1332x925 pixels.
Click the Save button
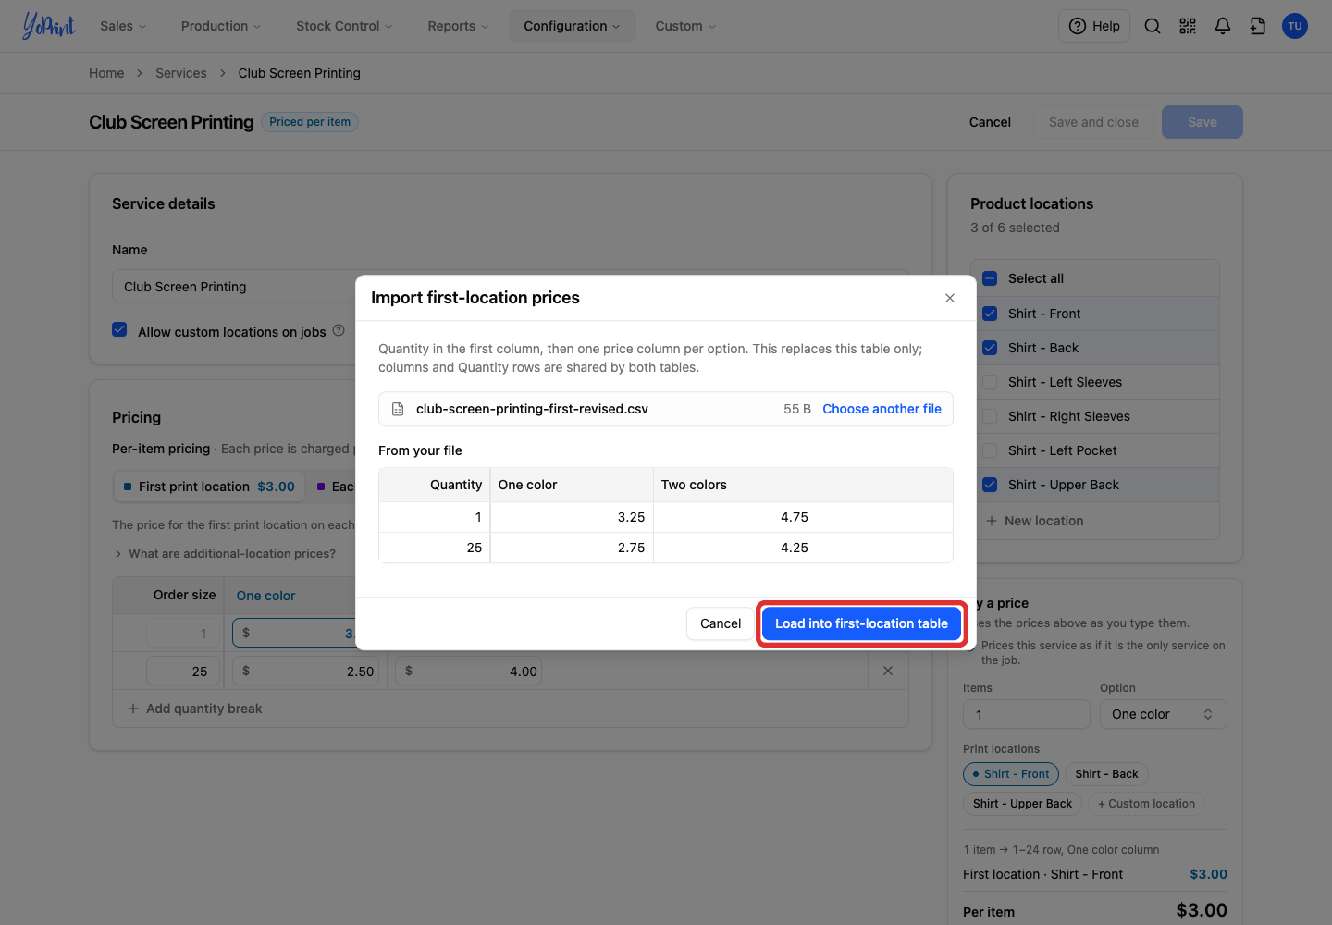[x=1202, y=122]
